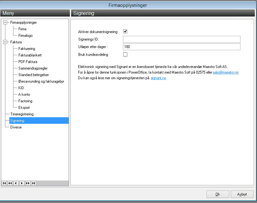Select Øresavrunding og fakturagebyr entry
This screenshot has height=203, width=257.
pos(41,81)
